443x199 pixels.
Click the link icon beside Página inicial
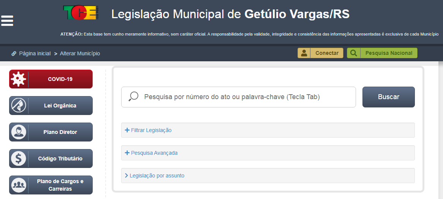(x=14, y=54)
